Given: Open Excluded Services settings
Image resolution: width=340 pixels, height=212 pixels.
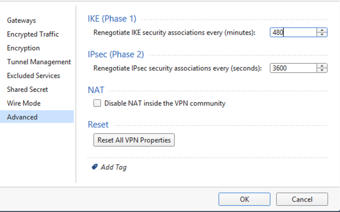Looking at the screenshot, I should pyautogui.click(x=33, y=76).
